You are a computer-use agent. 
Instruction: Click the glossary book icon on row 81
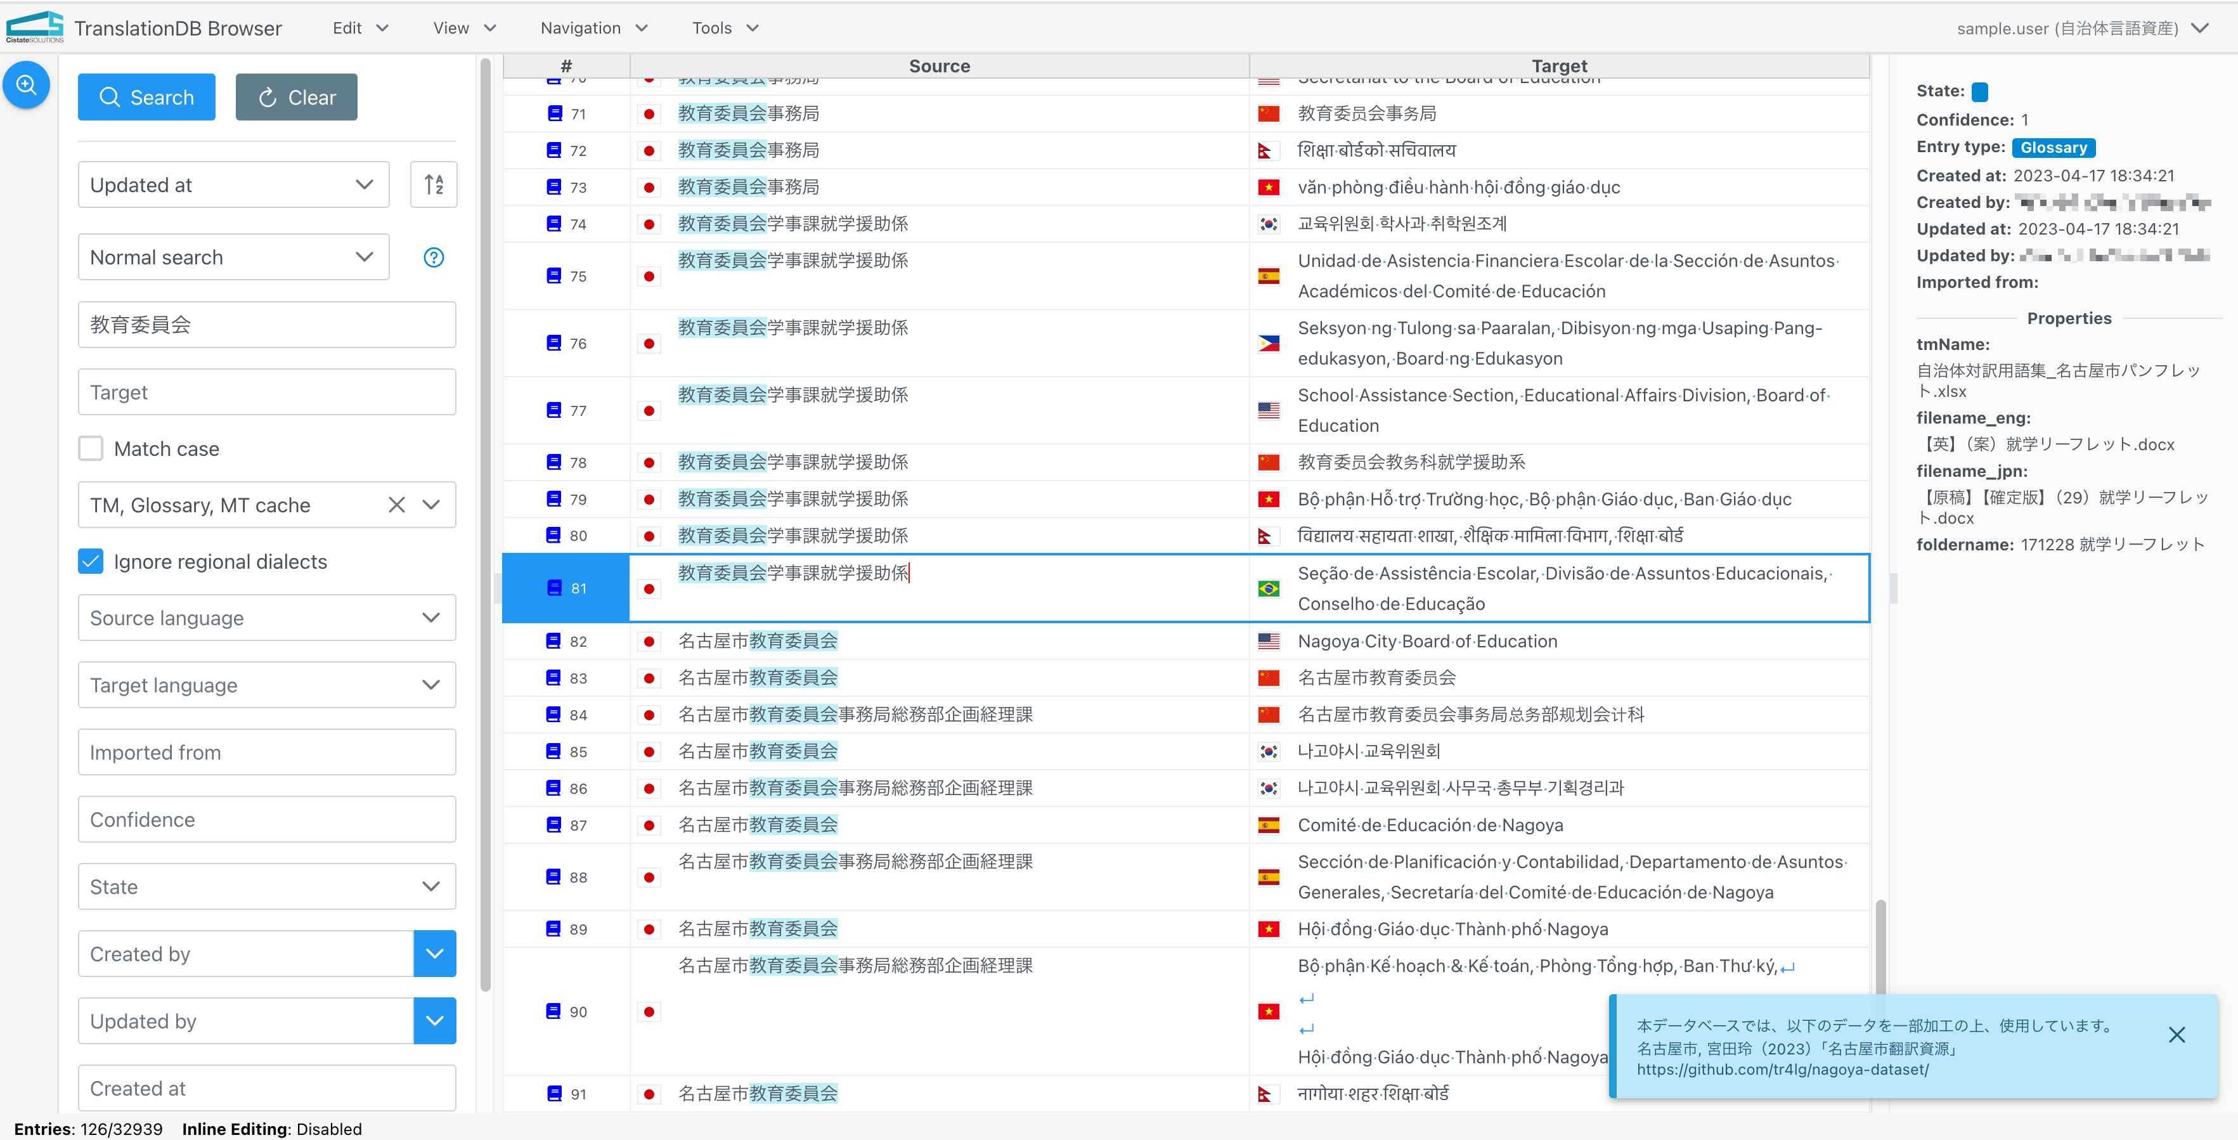(553, 587)
